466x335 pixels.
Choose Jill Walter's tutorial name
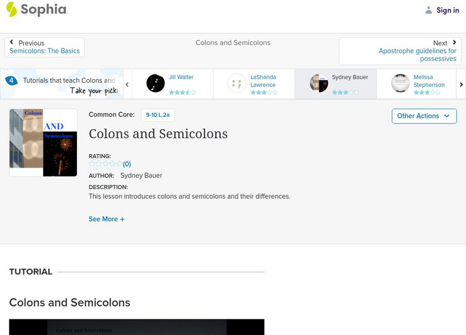coord(181,77)
